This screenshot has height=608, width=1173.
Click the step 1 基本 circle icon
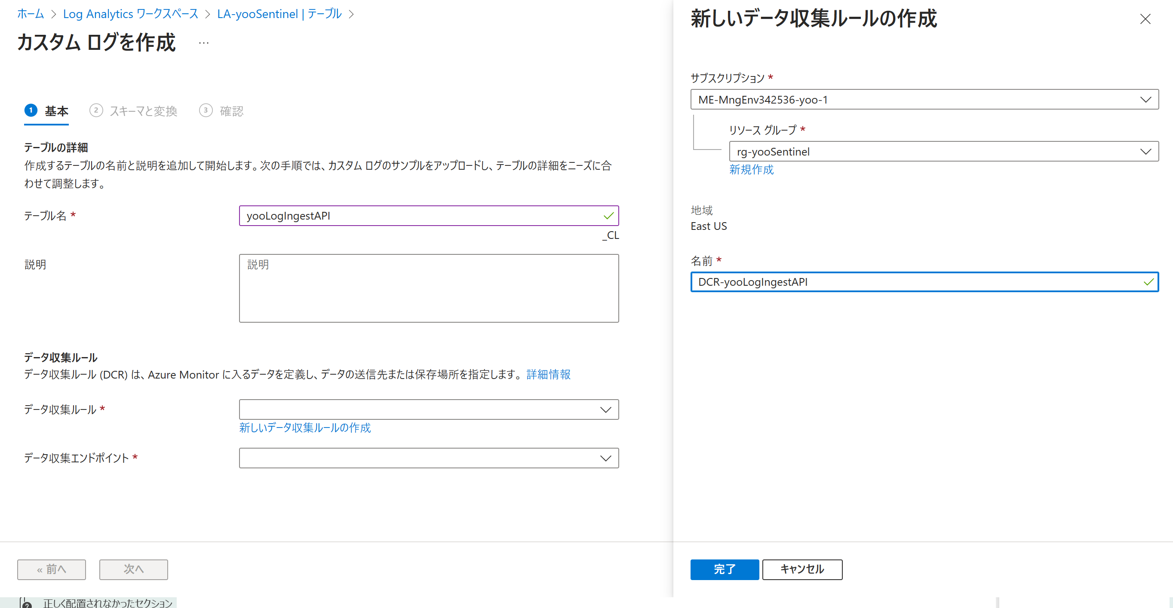31,110
